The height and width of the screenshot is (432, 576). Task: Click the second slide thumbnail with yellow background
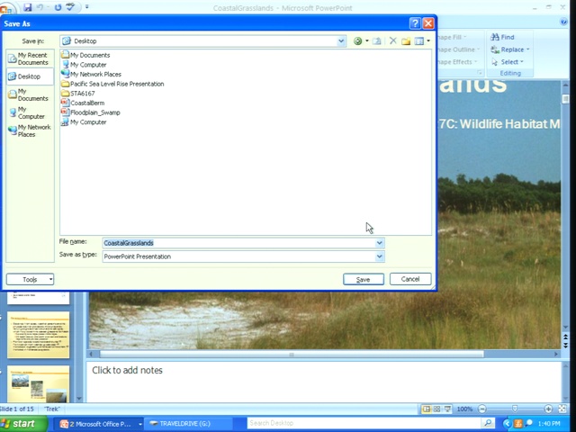[38, 335]
